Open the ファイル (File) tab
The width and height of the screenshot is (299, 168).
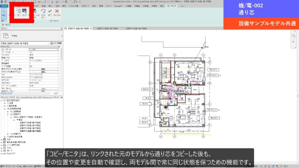[x=4, y=6]
